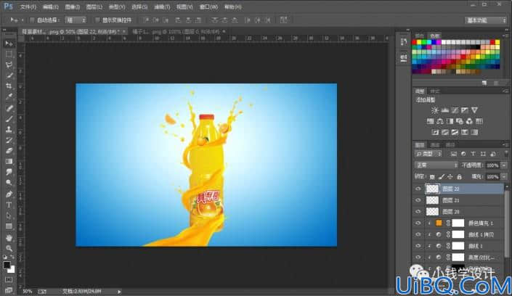Add a Hue/Saturation adjustment layer

click(x=431, y=121)
